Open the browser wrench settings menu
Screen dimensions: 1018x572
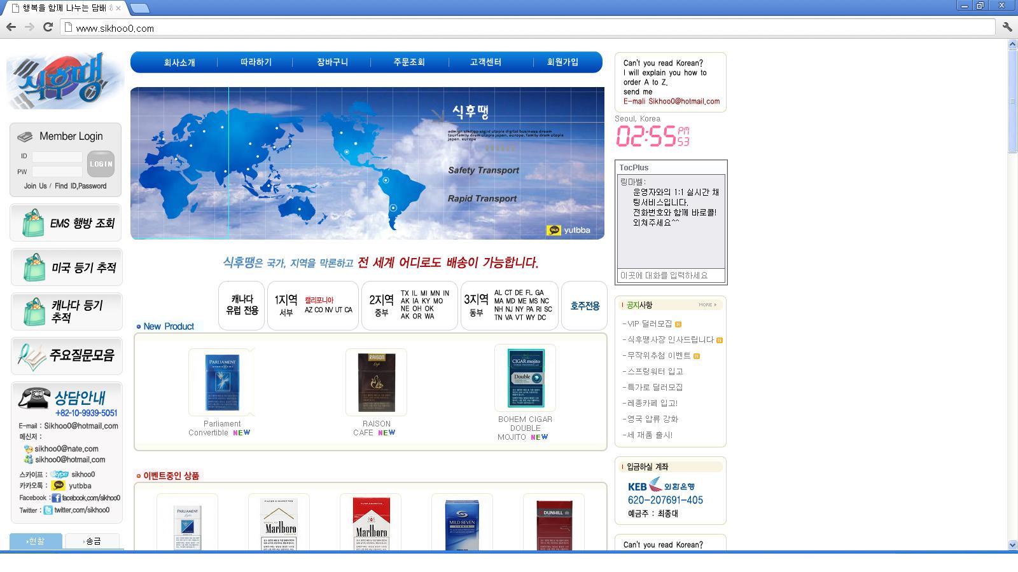pyautogui.click(x=1007, y=27)
